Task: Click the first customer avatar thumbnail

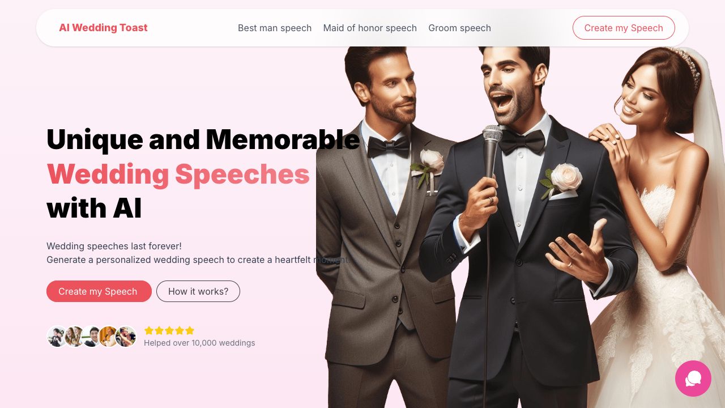Action: 57,337
